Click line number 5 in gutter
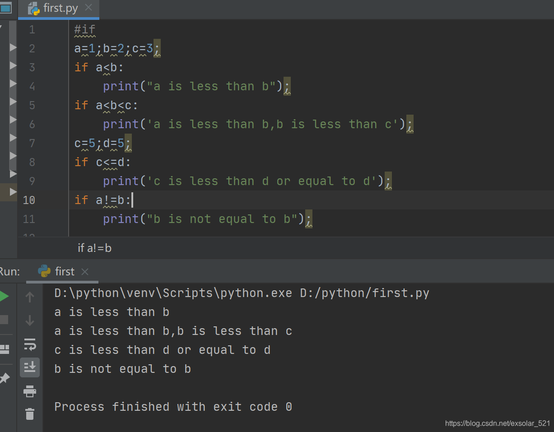 coord(32,106)
